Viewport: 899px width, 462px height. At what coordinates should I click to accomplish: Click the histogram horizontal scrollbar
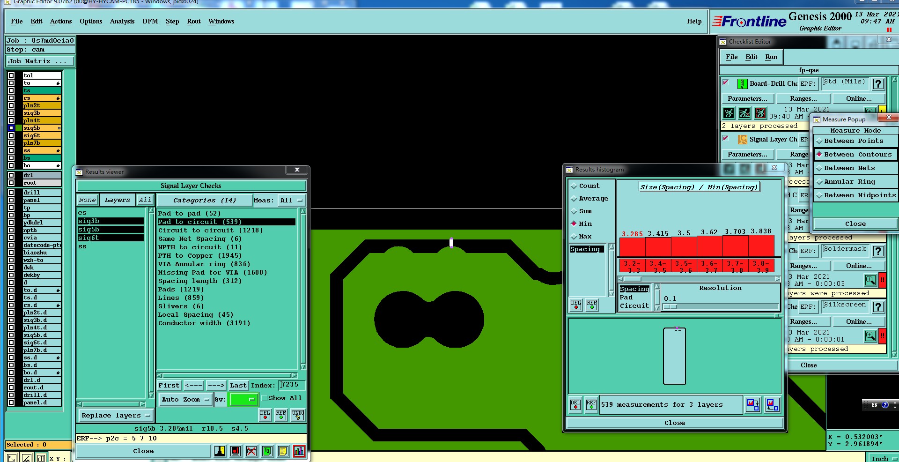[x=699, y=279]
